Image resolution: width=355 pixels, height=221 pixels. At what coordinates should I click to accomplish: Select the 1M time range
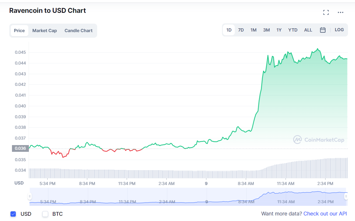253,30
